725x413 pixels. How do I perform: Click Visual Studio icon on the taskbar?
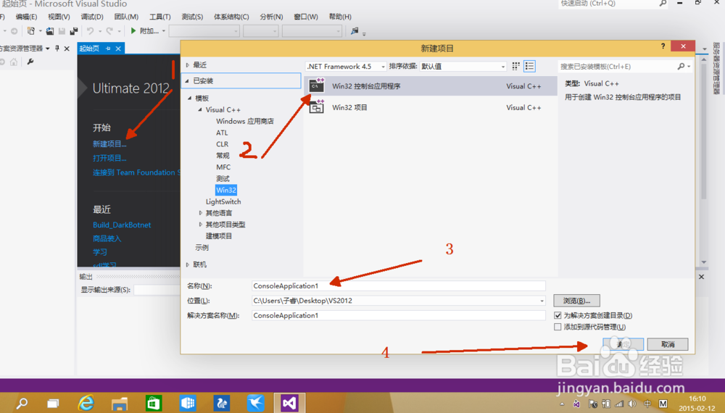pos(289,403)
